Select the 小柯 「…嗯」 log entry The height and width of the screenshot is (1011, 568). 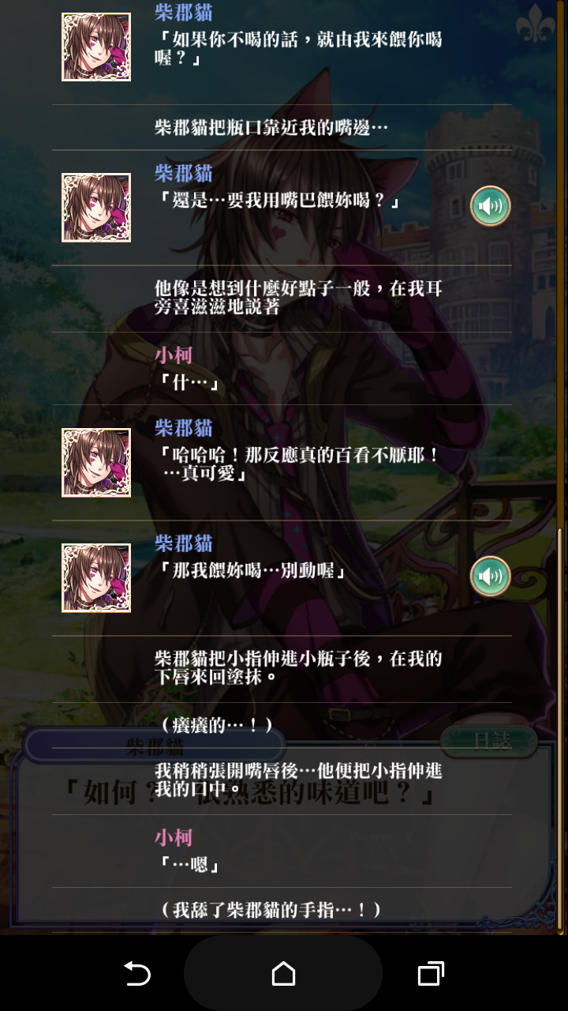[282, 851]
